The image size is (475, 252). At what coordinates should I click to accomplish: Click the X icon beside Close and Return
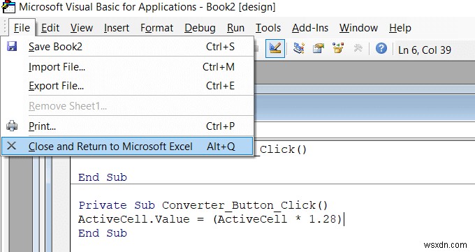tap(11, 146)
